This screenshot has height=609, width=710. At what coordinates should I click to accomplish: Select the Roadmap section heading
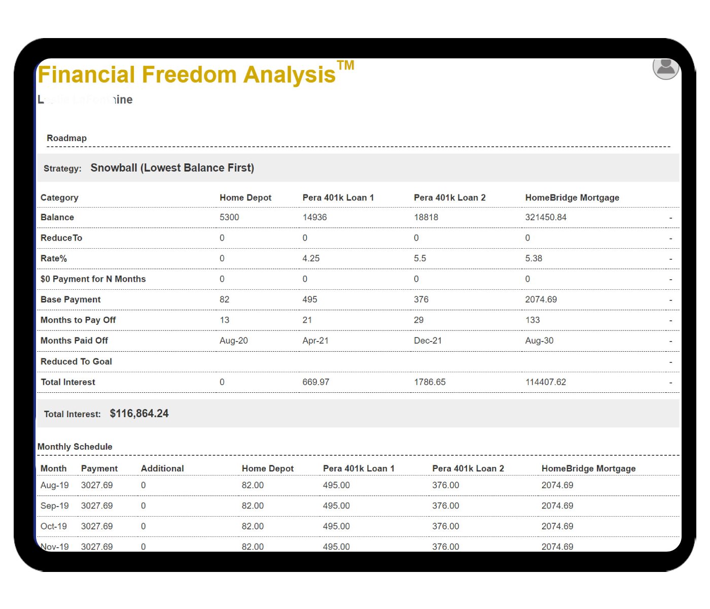pos(66,138)
